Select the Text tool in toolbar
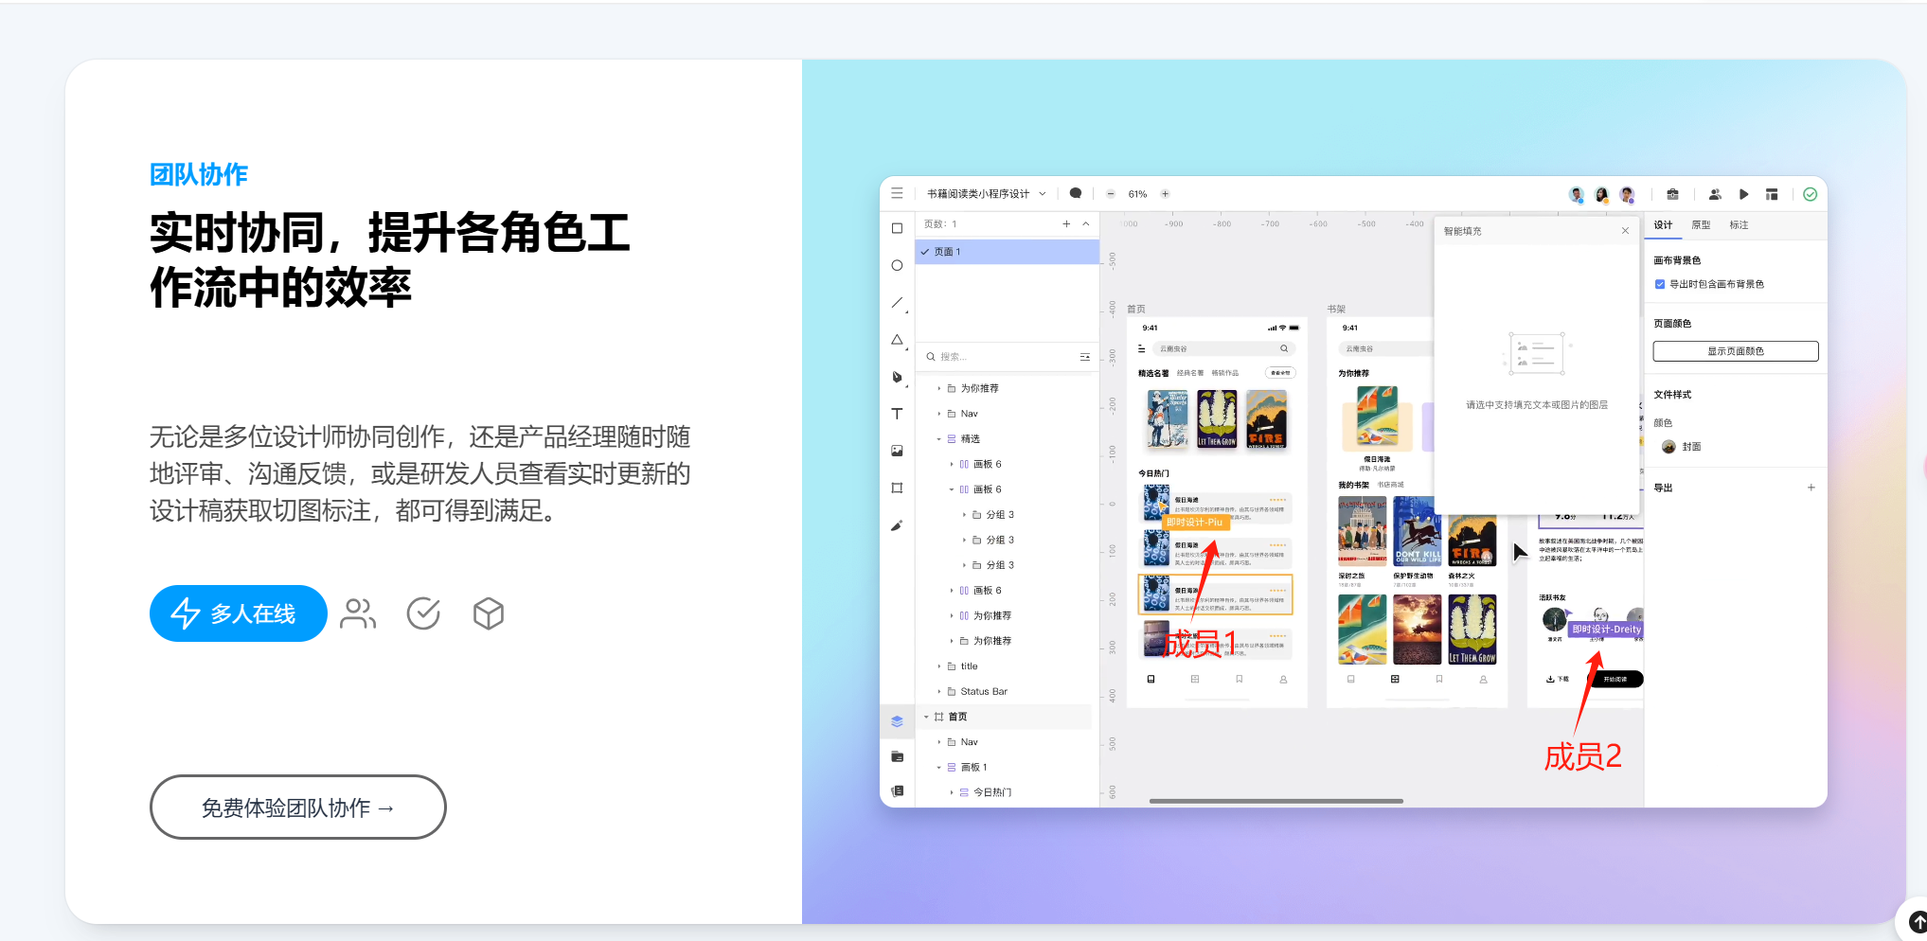This screenshot has height=941, width=1927. pos(897,414)
